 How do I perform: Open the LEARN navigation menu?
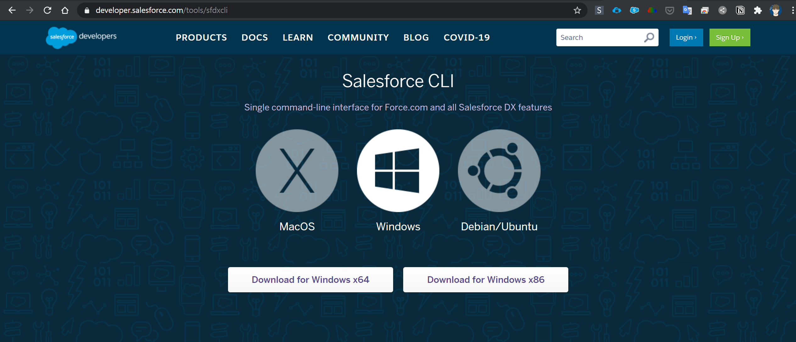point(298,37)
